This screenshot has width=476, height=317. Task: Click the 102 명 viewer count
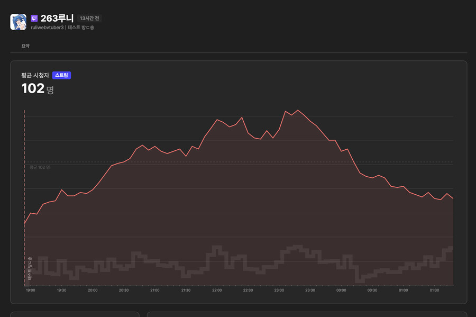37,89
